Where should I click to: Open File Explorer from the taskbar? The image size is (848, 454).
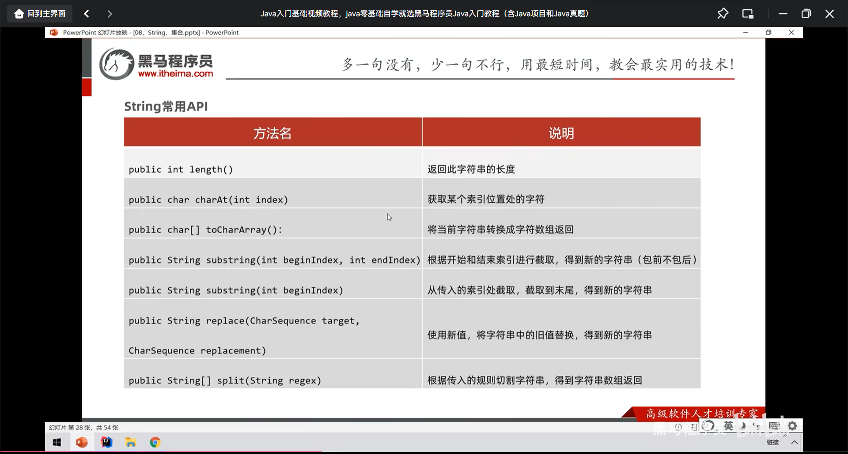[131, 442]
